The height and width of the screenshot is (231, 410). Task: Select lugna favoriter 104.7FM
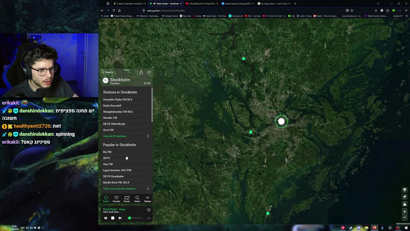tap(126, 170)
